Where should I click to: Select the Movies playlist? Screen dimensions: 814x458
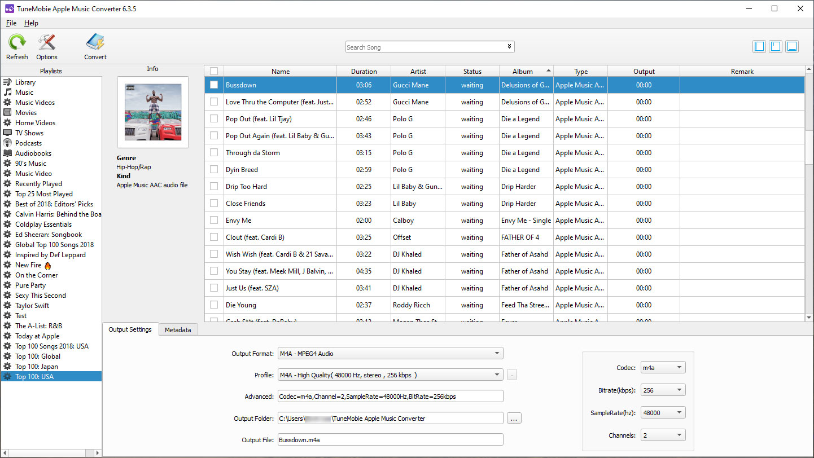26,113
